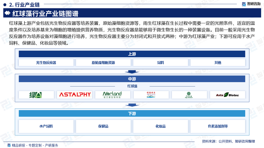The height and width of the screenshot is (148, 264).
Task: Click the logo with the colorful wave stripes
Action: tap(151, 95)
